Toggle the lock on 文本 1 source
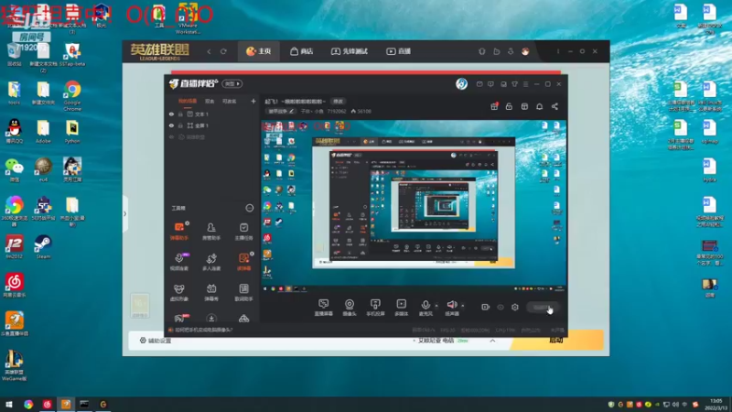732x412 pixels. (x=180, y=114)
